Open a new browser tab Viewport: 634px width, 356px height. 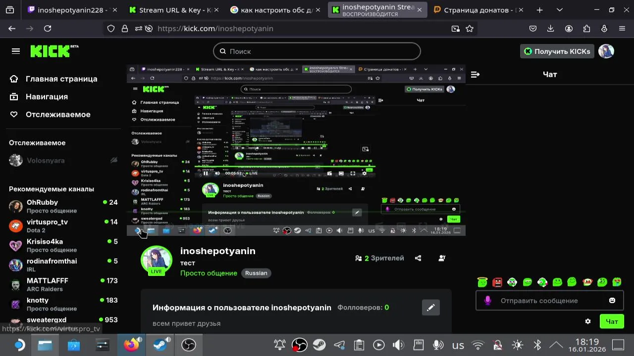540,10
